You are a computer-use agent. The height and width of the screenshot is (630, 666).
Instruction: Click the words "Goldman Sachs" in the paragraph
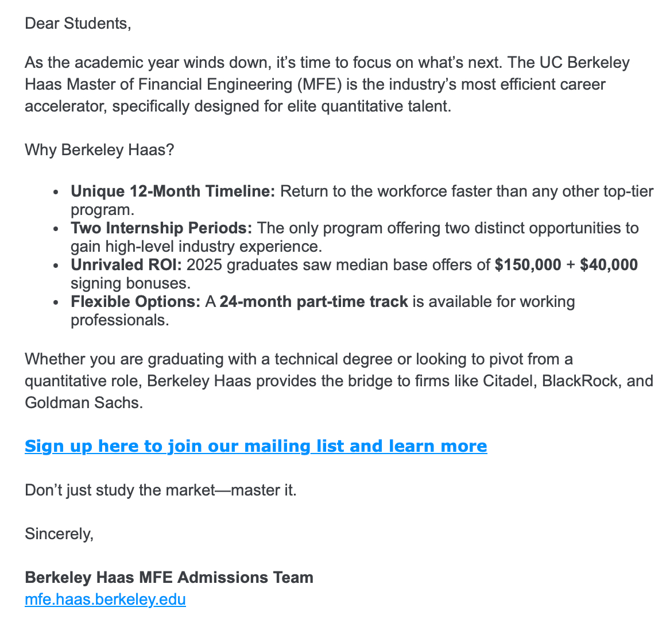[83, 402]
